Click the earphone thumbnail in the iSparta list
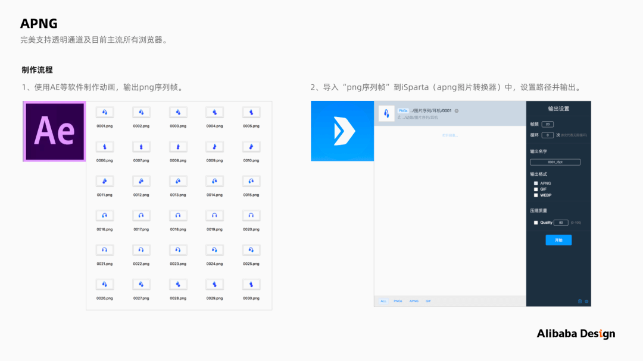 tap(386, 113)
